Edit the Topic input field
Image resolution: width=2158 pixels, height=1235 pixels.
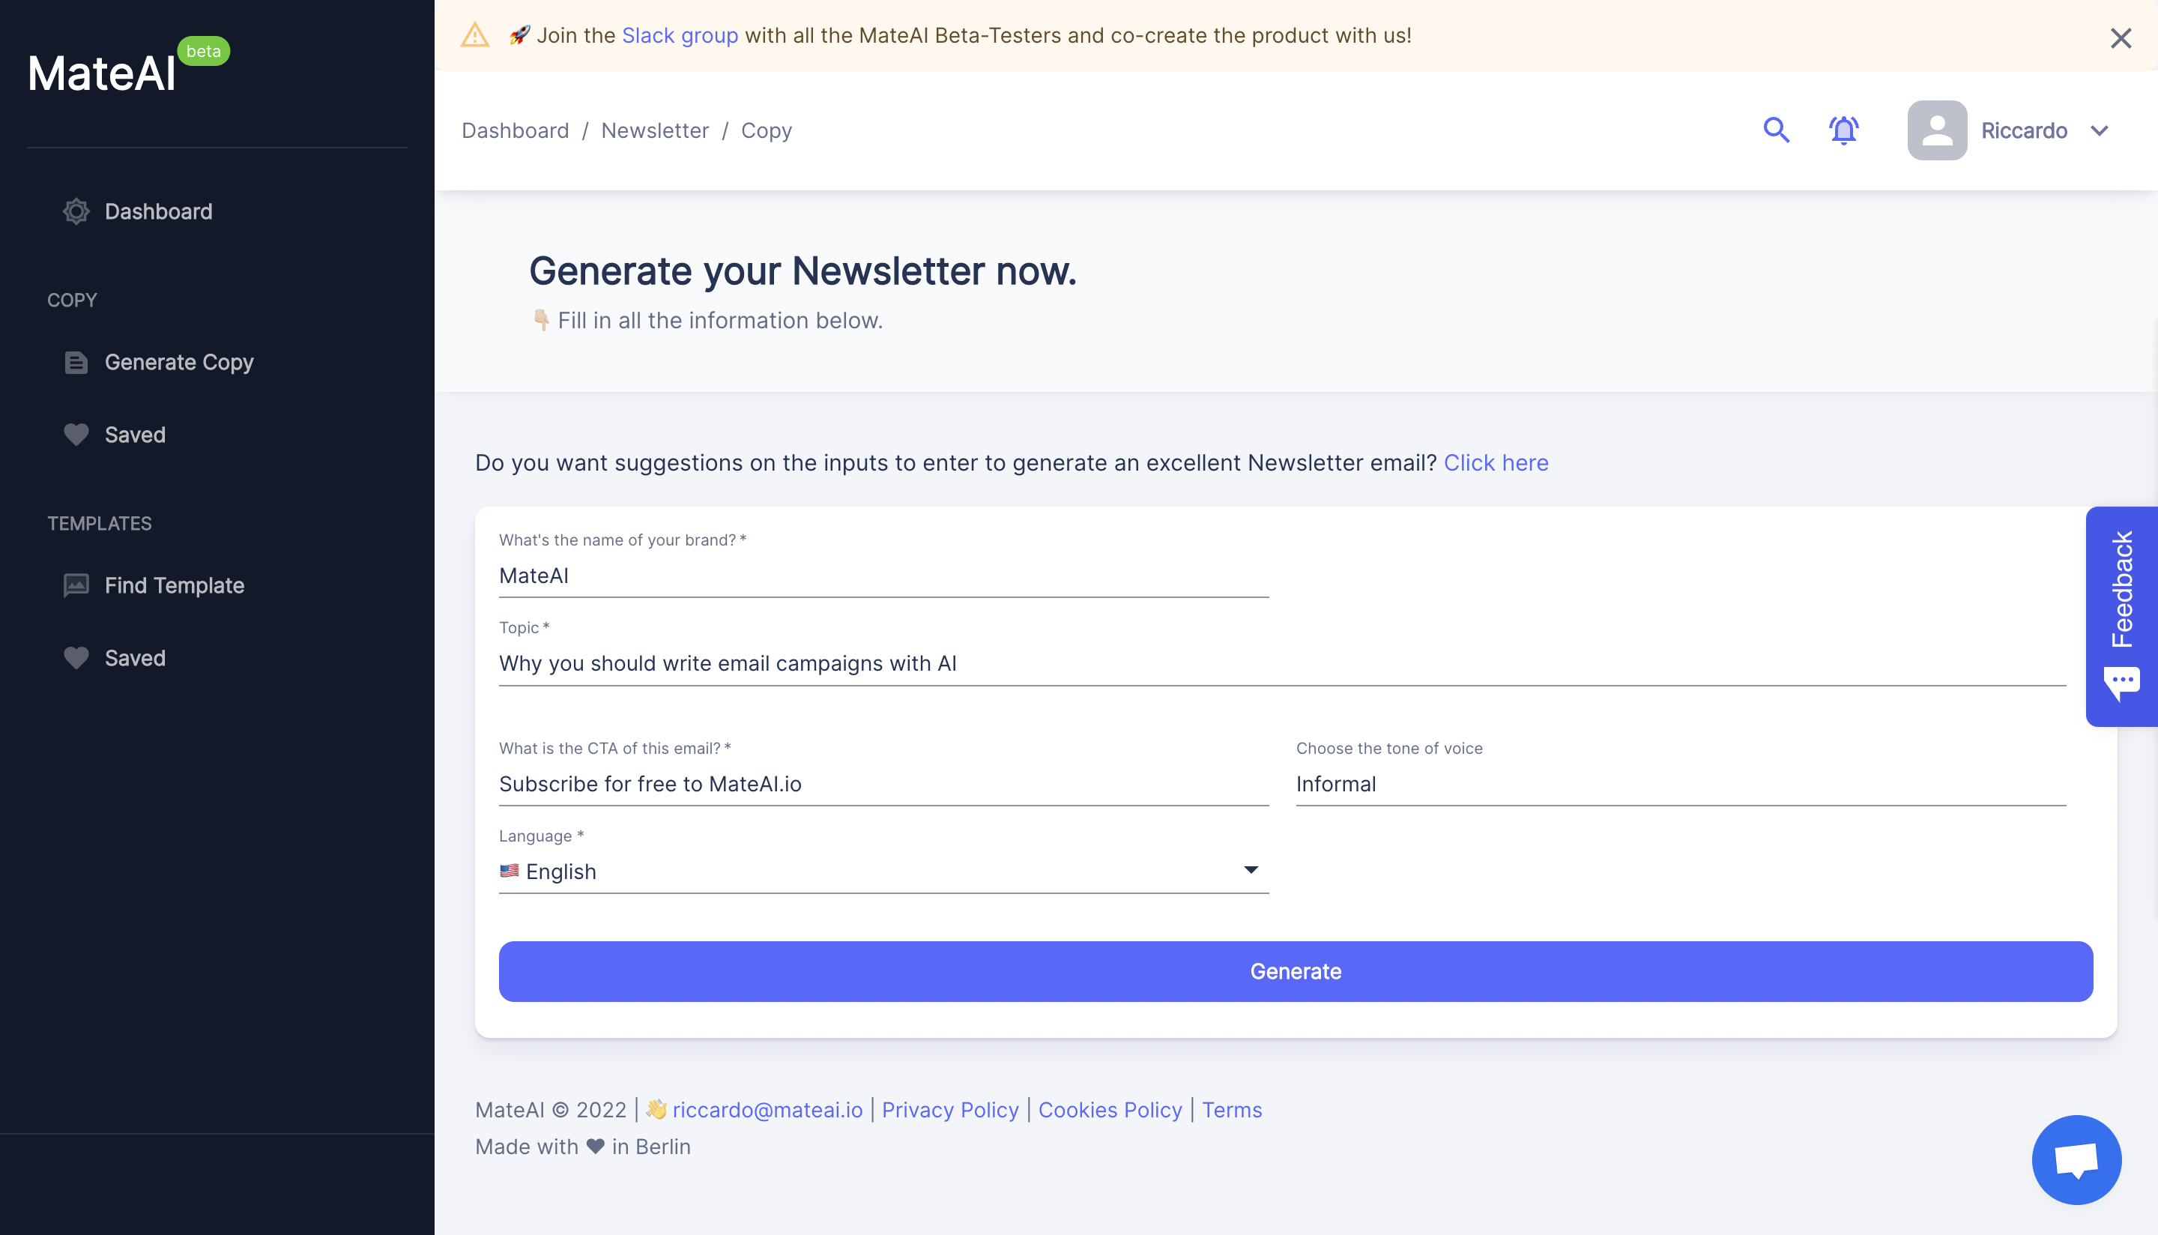click(1282, 663)
